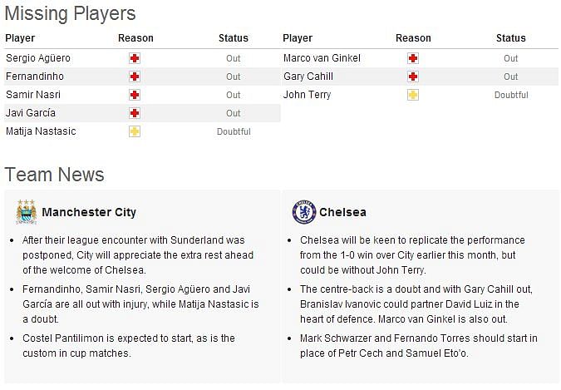
Task: Click the Team News section heading
Action: (x=54, y=175)
